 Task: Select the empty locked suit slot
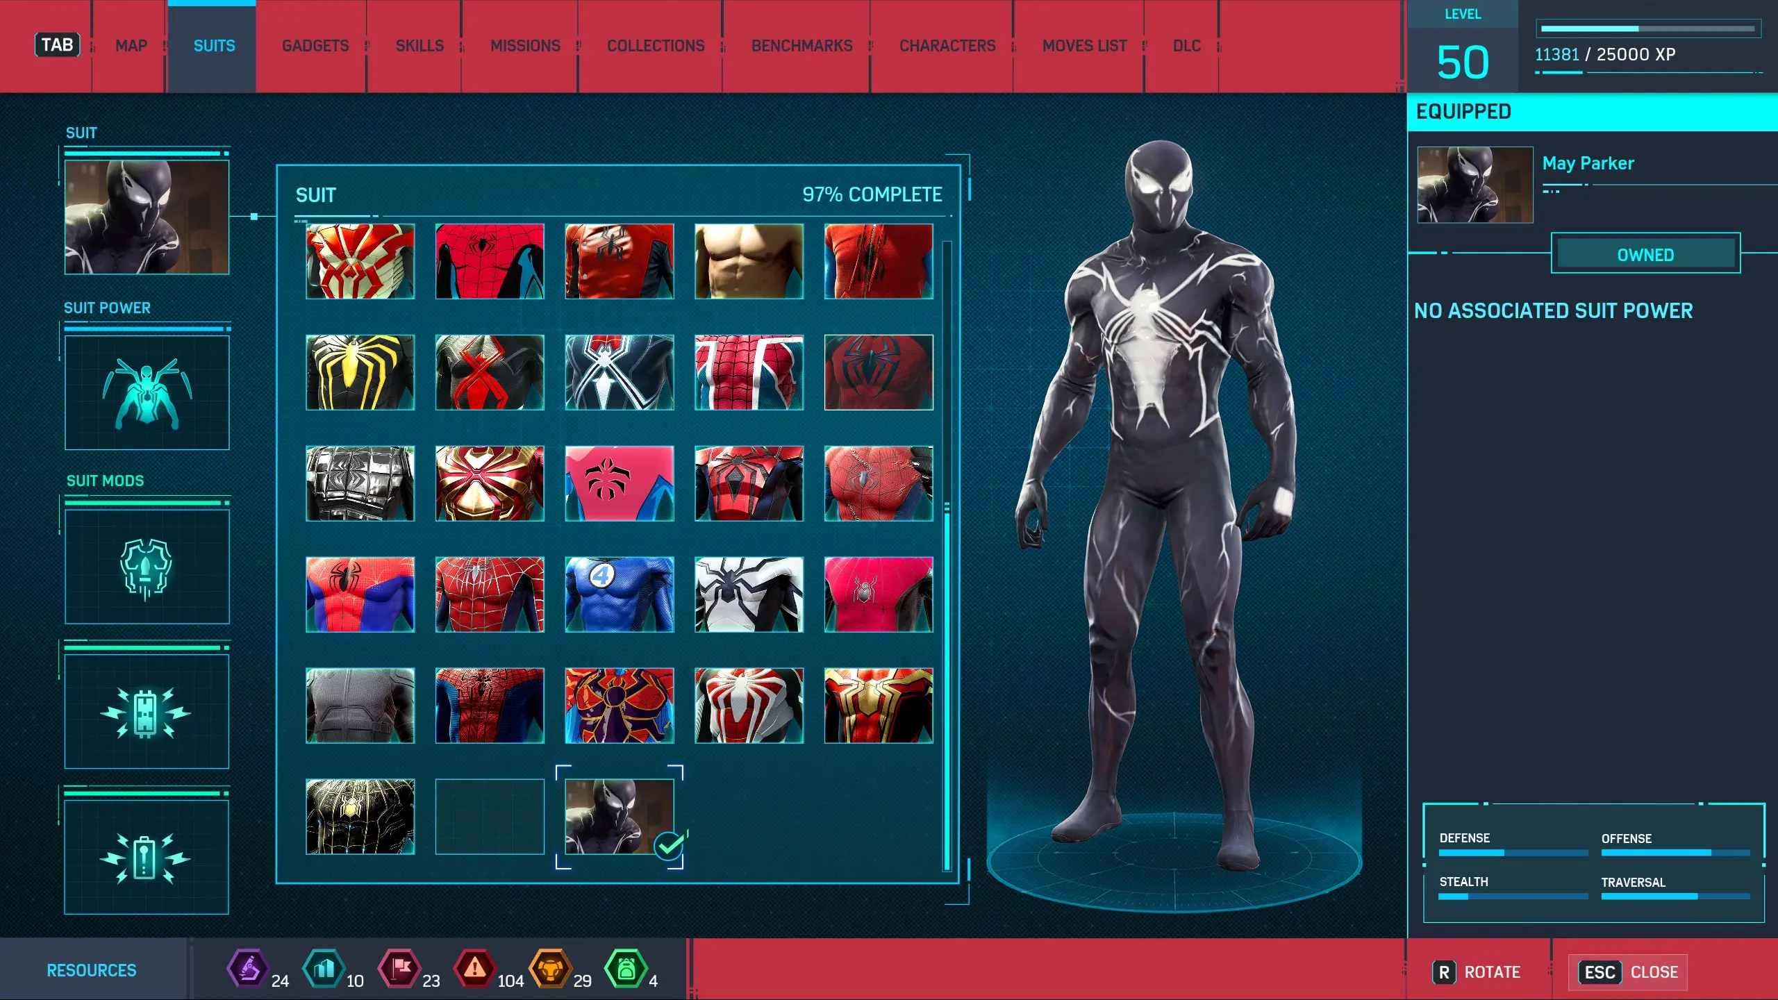(490, 817)
